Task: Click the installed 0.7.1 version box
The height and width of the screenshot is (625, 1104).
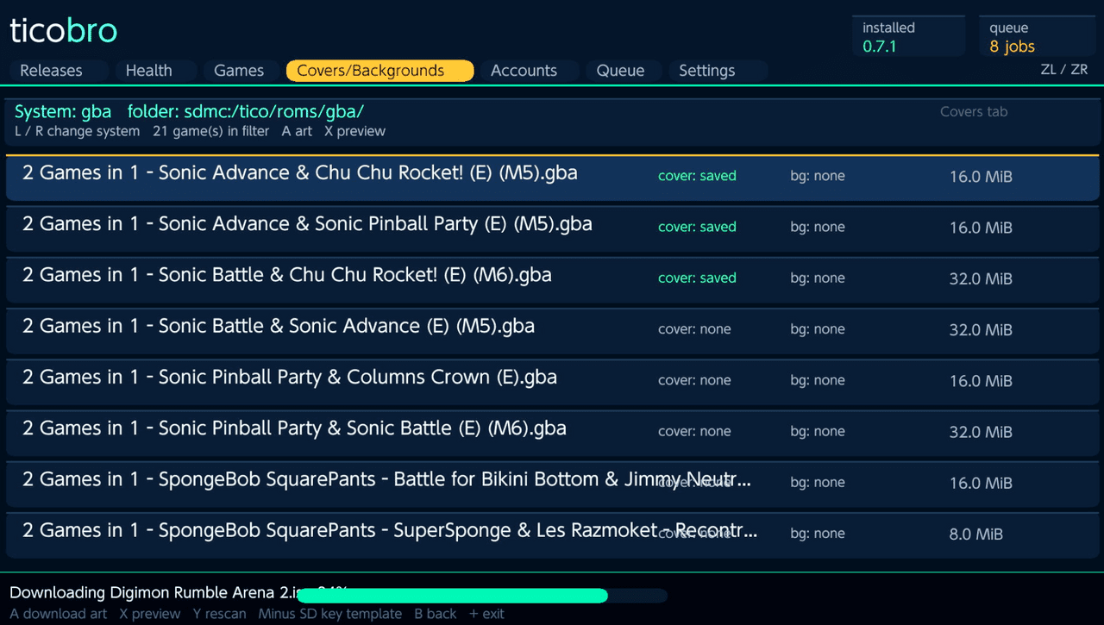Action: click(908, 37)
